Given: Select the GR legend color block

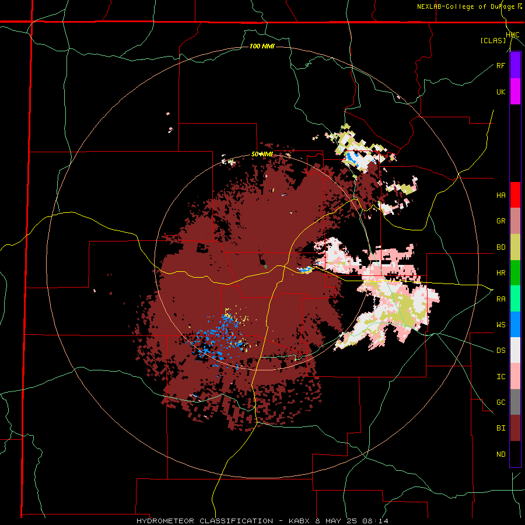Looking at the screenshot, I should [x=515, y=221].
